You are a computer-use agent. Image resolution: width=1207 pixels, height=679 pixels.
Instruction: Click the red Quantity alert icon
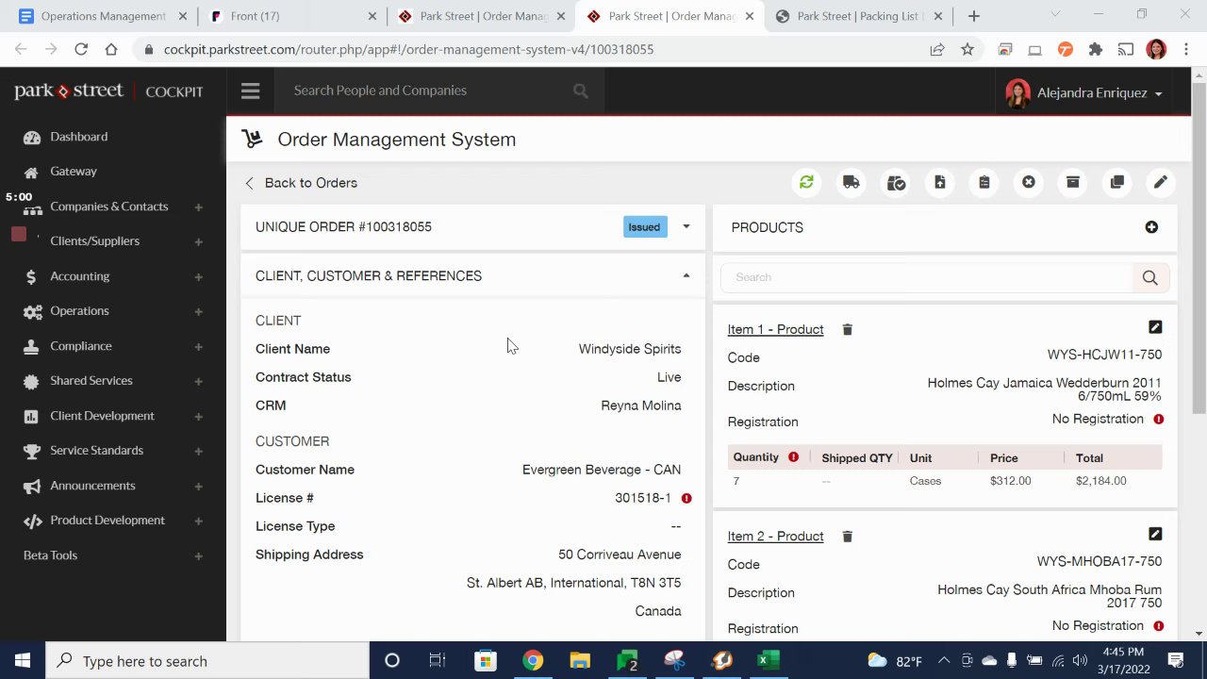793,456
